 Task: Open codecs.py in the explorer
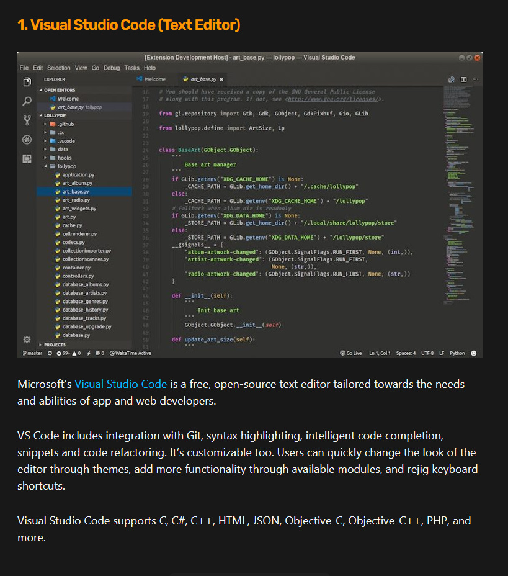[x=73, y=243]
